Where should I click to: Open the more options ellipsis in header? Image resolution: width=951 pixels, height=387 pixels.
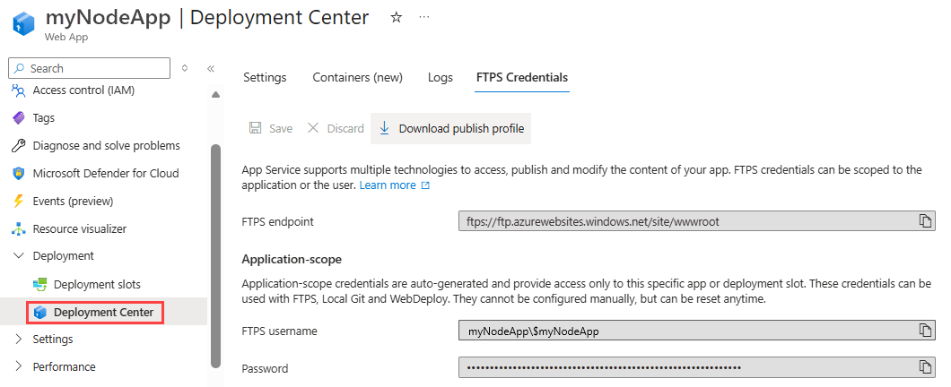(423, 18)
